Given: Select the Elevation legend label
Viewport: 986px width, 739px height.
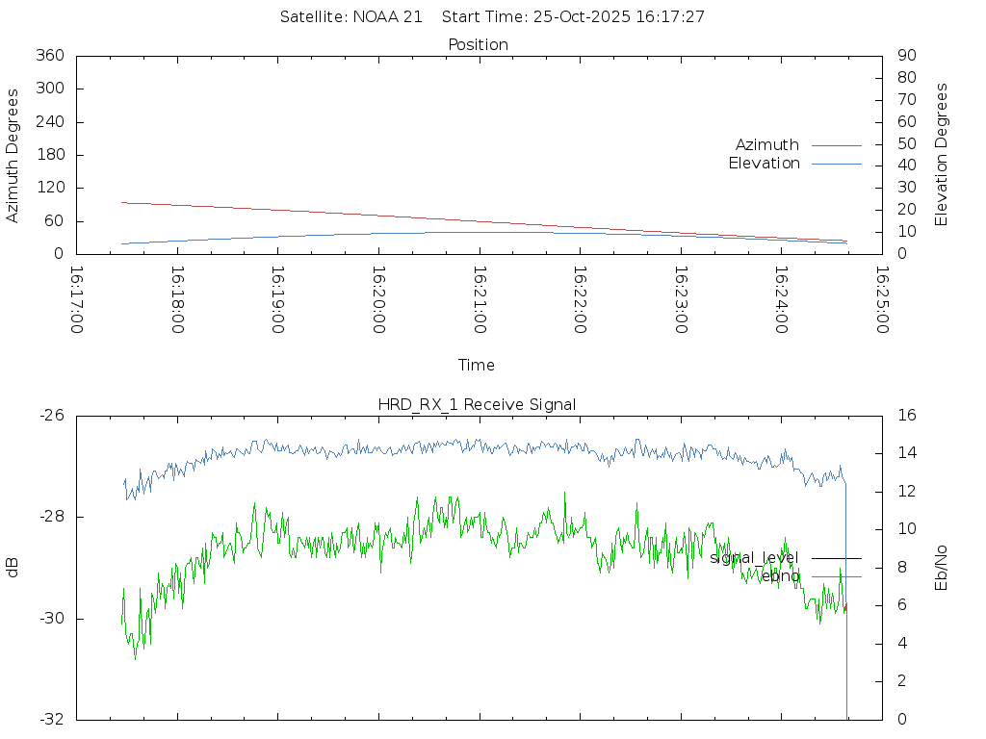Looking at the screenshot, I should pyautogui.click(x=764, y=164).
